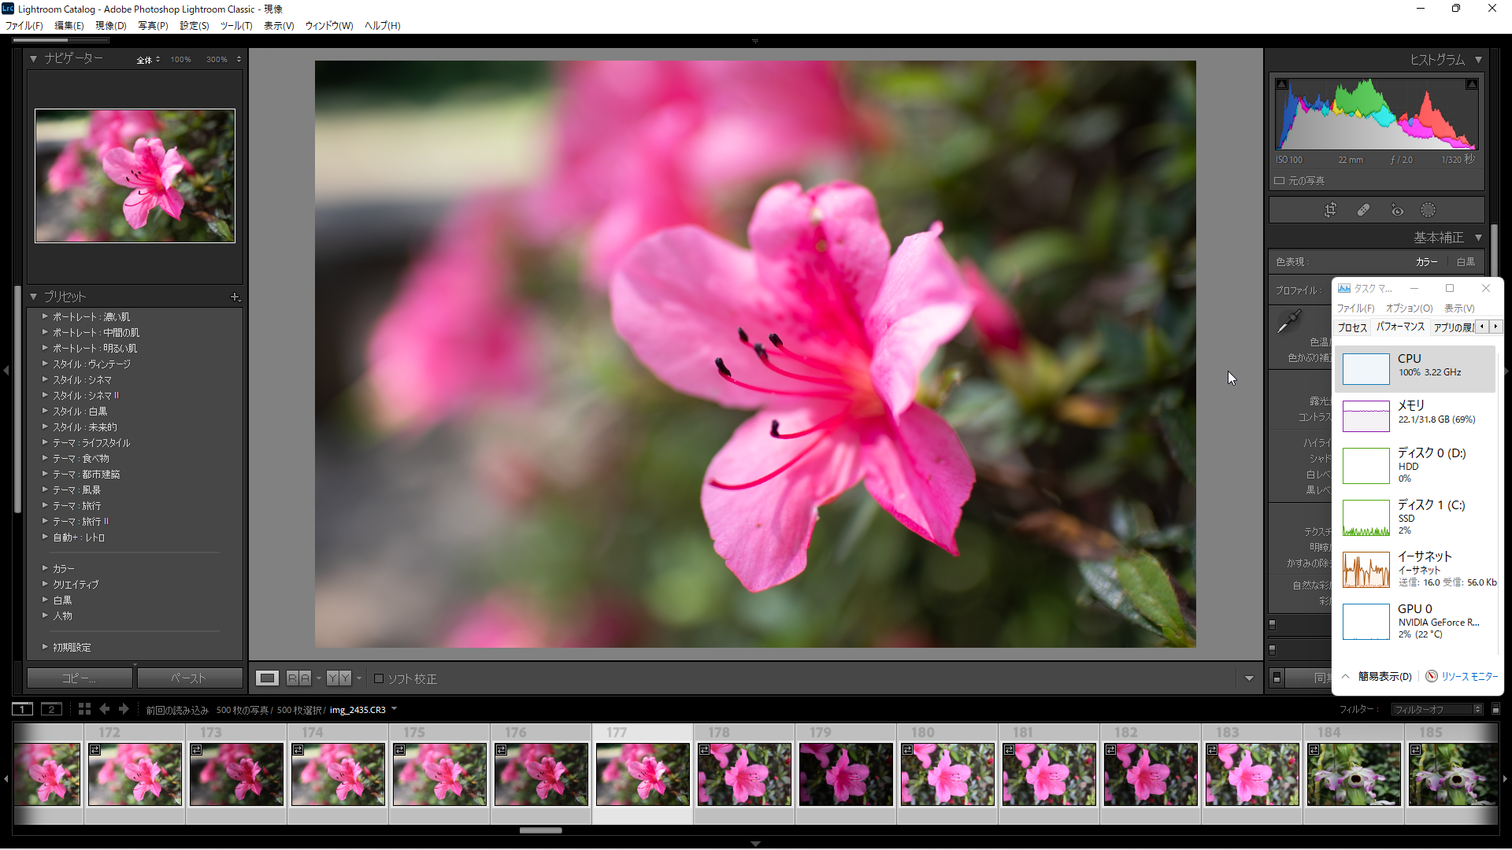The height and width of the screenshot is (850, 1512).
Task: Switch to プロセス tab in Task Manager
Action: (1352, 327)
